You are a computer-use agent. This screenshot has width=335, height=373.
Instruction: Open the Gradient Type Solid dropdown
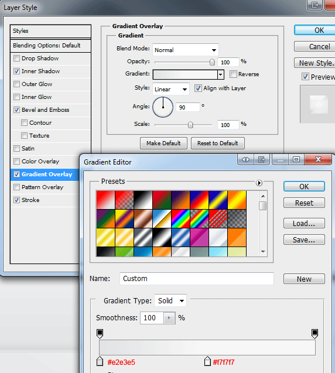point(170,301)
